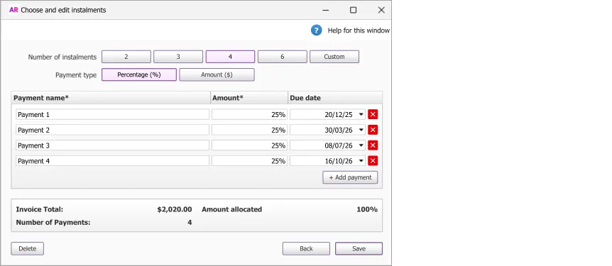Maximize the Choose and edit instalments window
This screenshot has width=612, height=266.
[x=354, y=10]
